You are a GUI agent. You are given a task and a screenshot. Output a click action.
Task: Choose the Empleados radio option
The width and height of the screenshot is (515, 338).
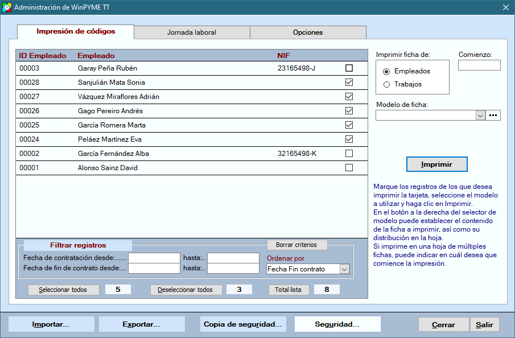click(x=387, y=72)
